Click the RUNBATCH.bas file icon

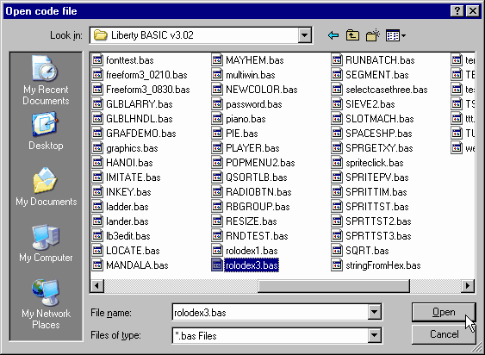337,60
